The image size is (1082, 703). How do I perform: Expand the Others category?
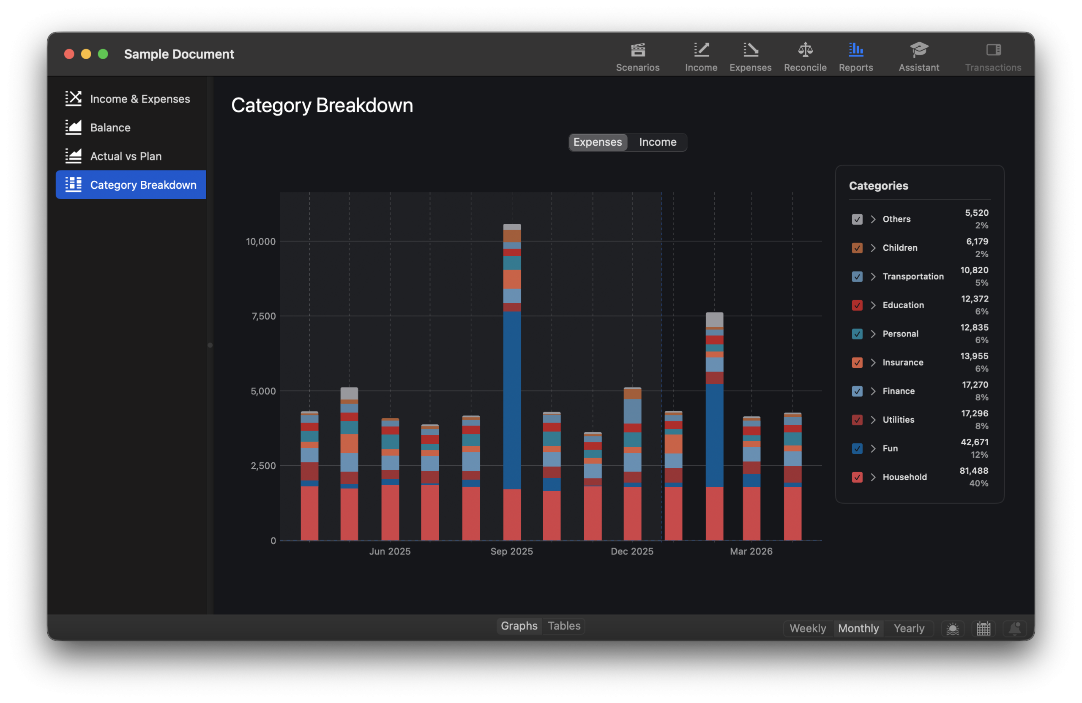(873, 219)
